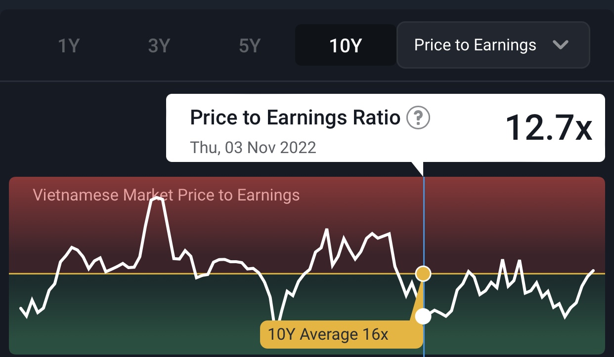This screenshot has height=357, width=614.
Task: Click the dropdown chevron arrow icon
Action: click(x=560, y=45)
